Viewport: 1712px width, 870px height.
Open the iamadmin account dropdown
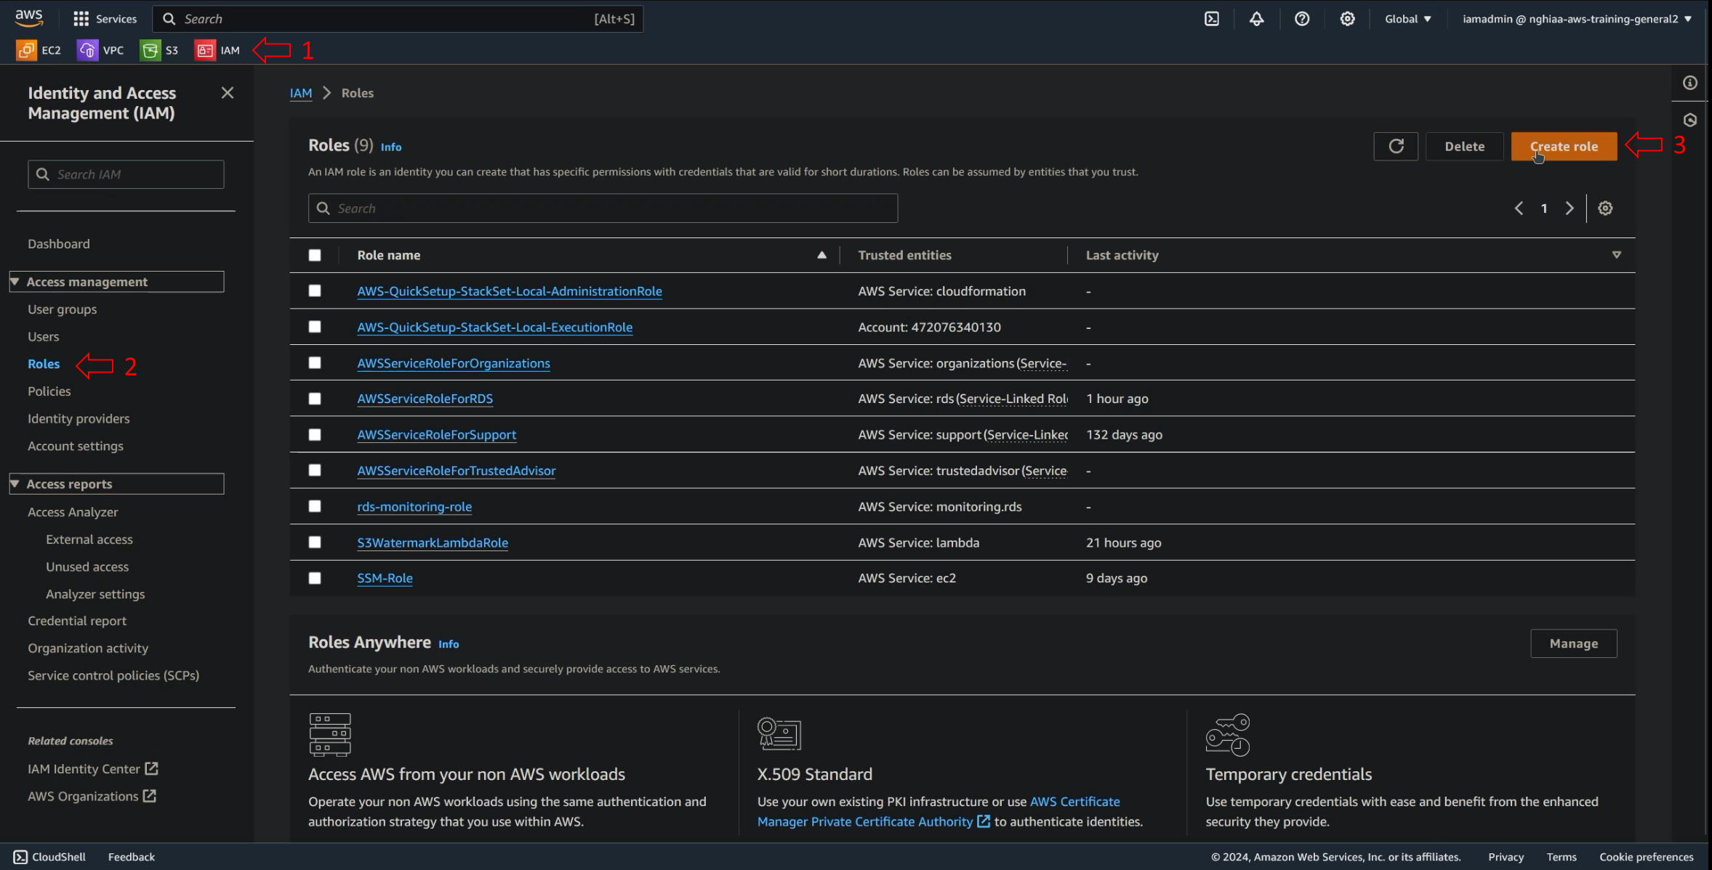tap(1577, 19)
